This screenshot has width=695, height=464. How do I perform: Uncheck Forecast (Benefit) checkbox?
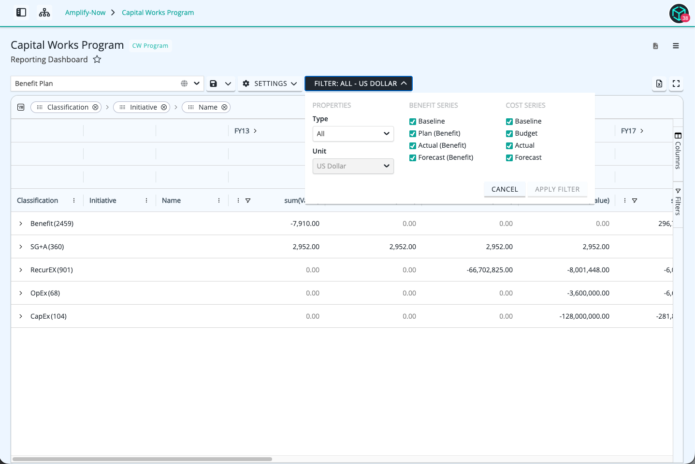click(x=413, y=158)
